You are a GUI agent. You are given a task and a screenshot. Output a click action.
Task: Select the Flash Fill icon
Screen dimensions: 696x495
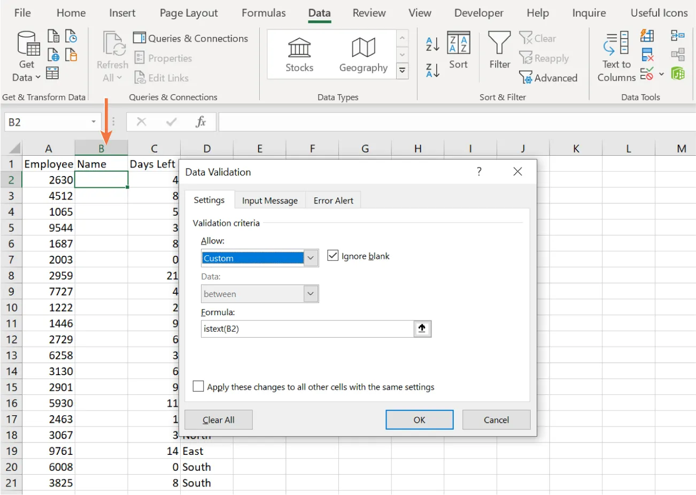[x=647, y=36]
